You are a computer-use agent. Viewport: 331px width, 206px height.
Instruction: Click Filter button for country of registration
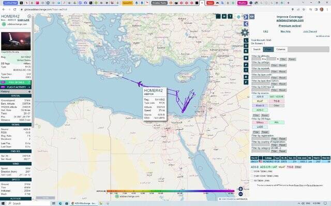tap(274, 145)
